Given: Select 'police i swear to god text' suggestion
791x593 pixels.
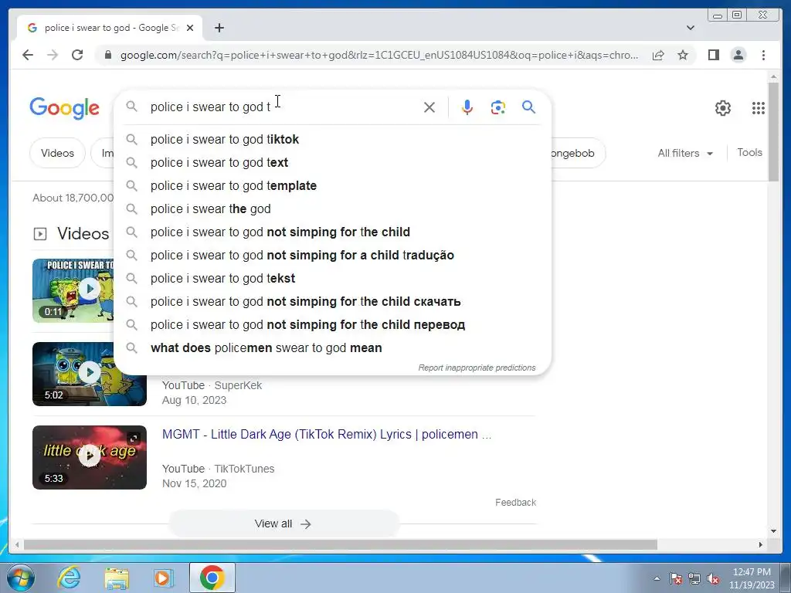Looking at the screenshot, I should coord(333,162).
